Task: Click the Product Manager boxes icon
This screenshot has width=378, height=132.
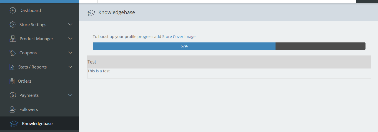Action: (13, 39)
